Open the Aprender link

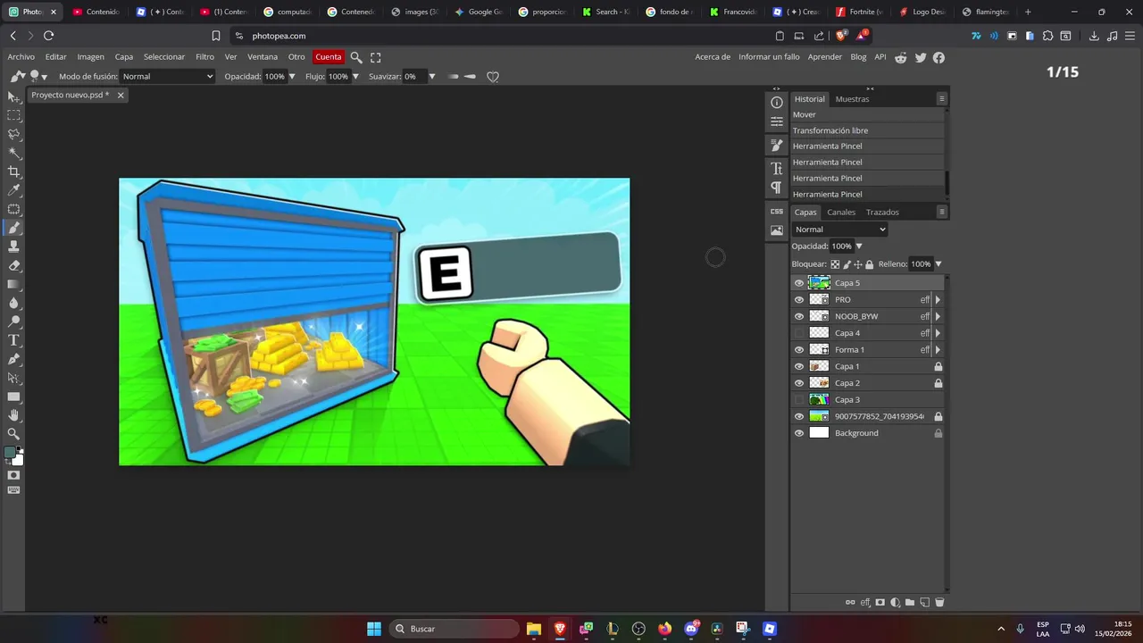pyautogui.click(x=825, y=57)
